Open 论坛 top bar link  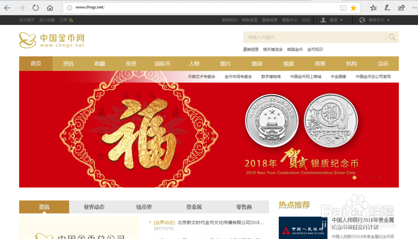point(306,20)
